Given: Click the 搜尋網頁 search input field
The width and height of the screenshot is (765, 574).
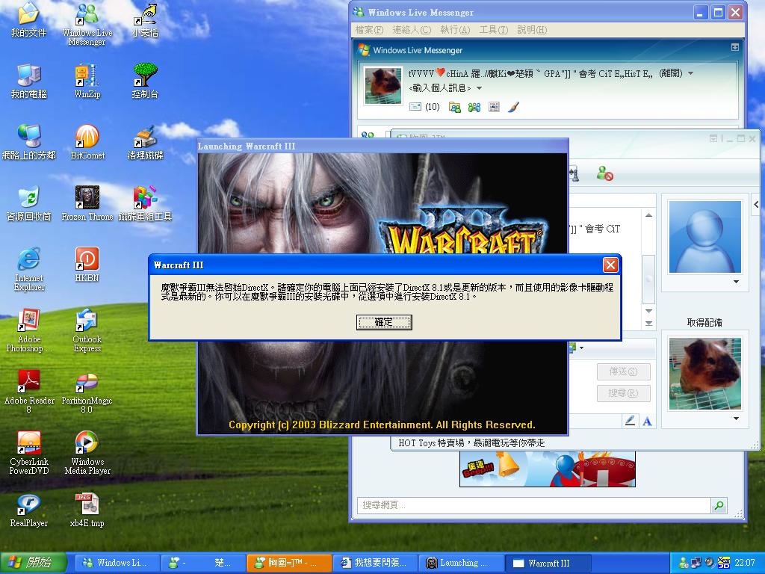Looking at the screenshot, I should pos(533,505).
